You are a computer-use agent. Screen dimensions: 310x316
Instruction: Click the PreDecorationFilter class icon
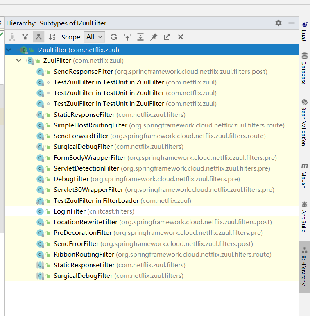click(40, 233)
